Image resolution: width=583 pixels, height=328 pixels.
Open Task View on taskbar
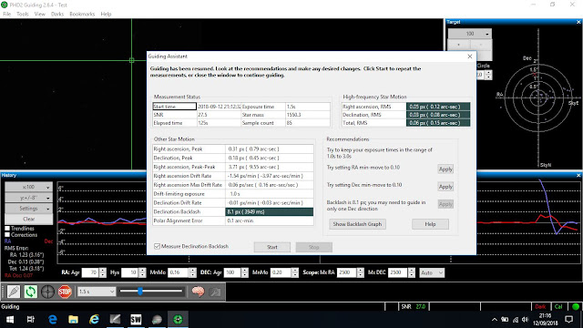tap(31, 320)
